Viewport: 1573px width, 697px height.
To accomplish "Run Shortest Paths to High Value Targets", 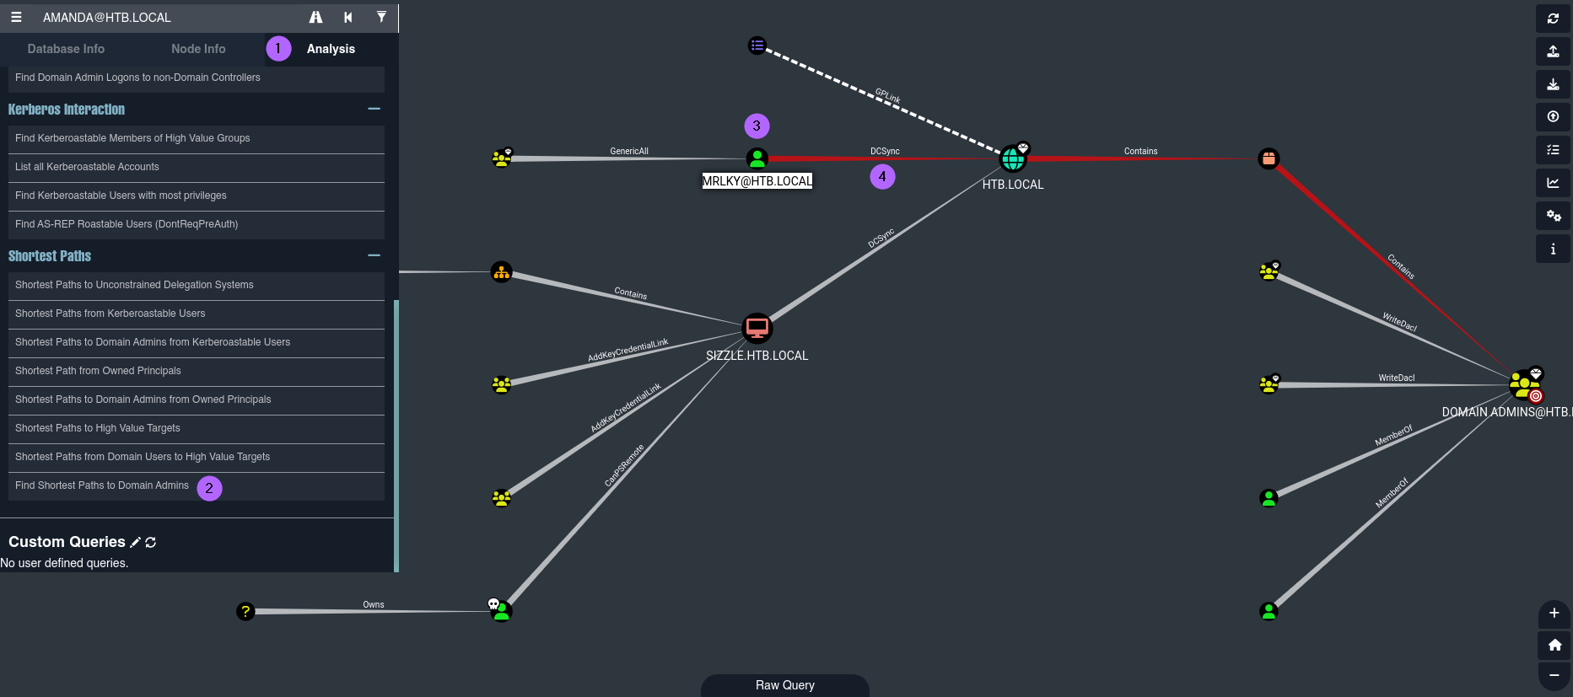I will (x=196, y=428).
